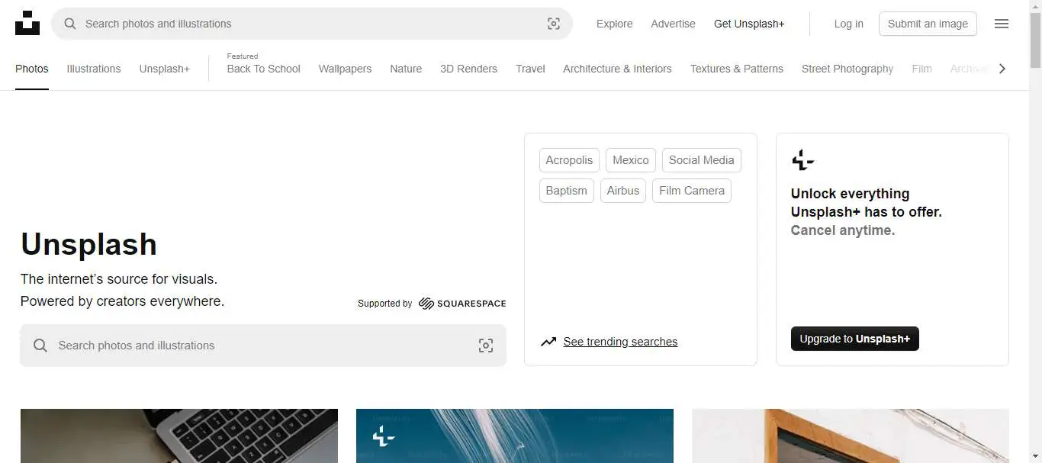Click Get Unsplash+ in the header
This screenshot has height=463, width=1042.
coord(749,24)
